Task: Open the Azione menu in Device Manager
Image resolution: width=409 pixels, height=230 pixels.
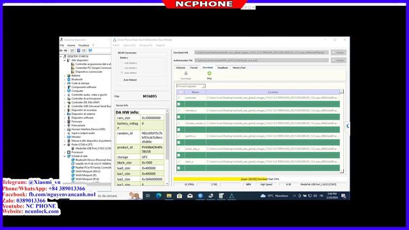Action: (71, 45)
